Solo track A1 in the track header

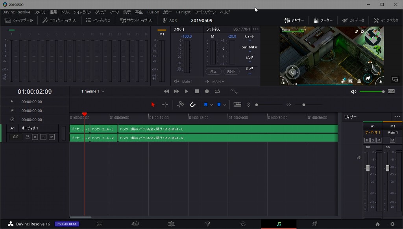(x=43, y=137)
